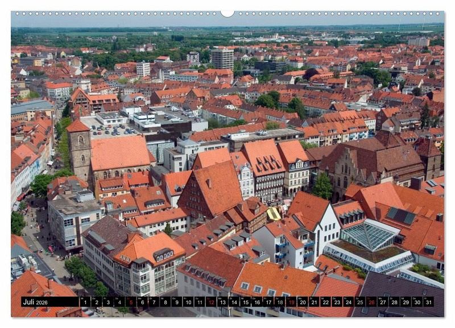The image size is (455, 328).
Task: Click the glass pyramid skylight roof
Action: [371, 234]
